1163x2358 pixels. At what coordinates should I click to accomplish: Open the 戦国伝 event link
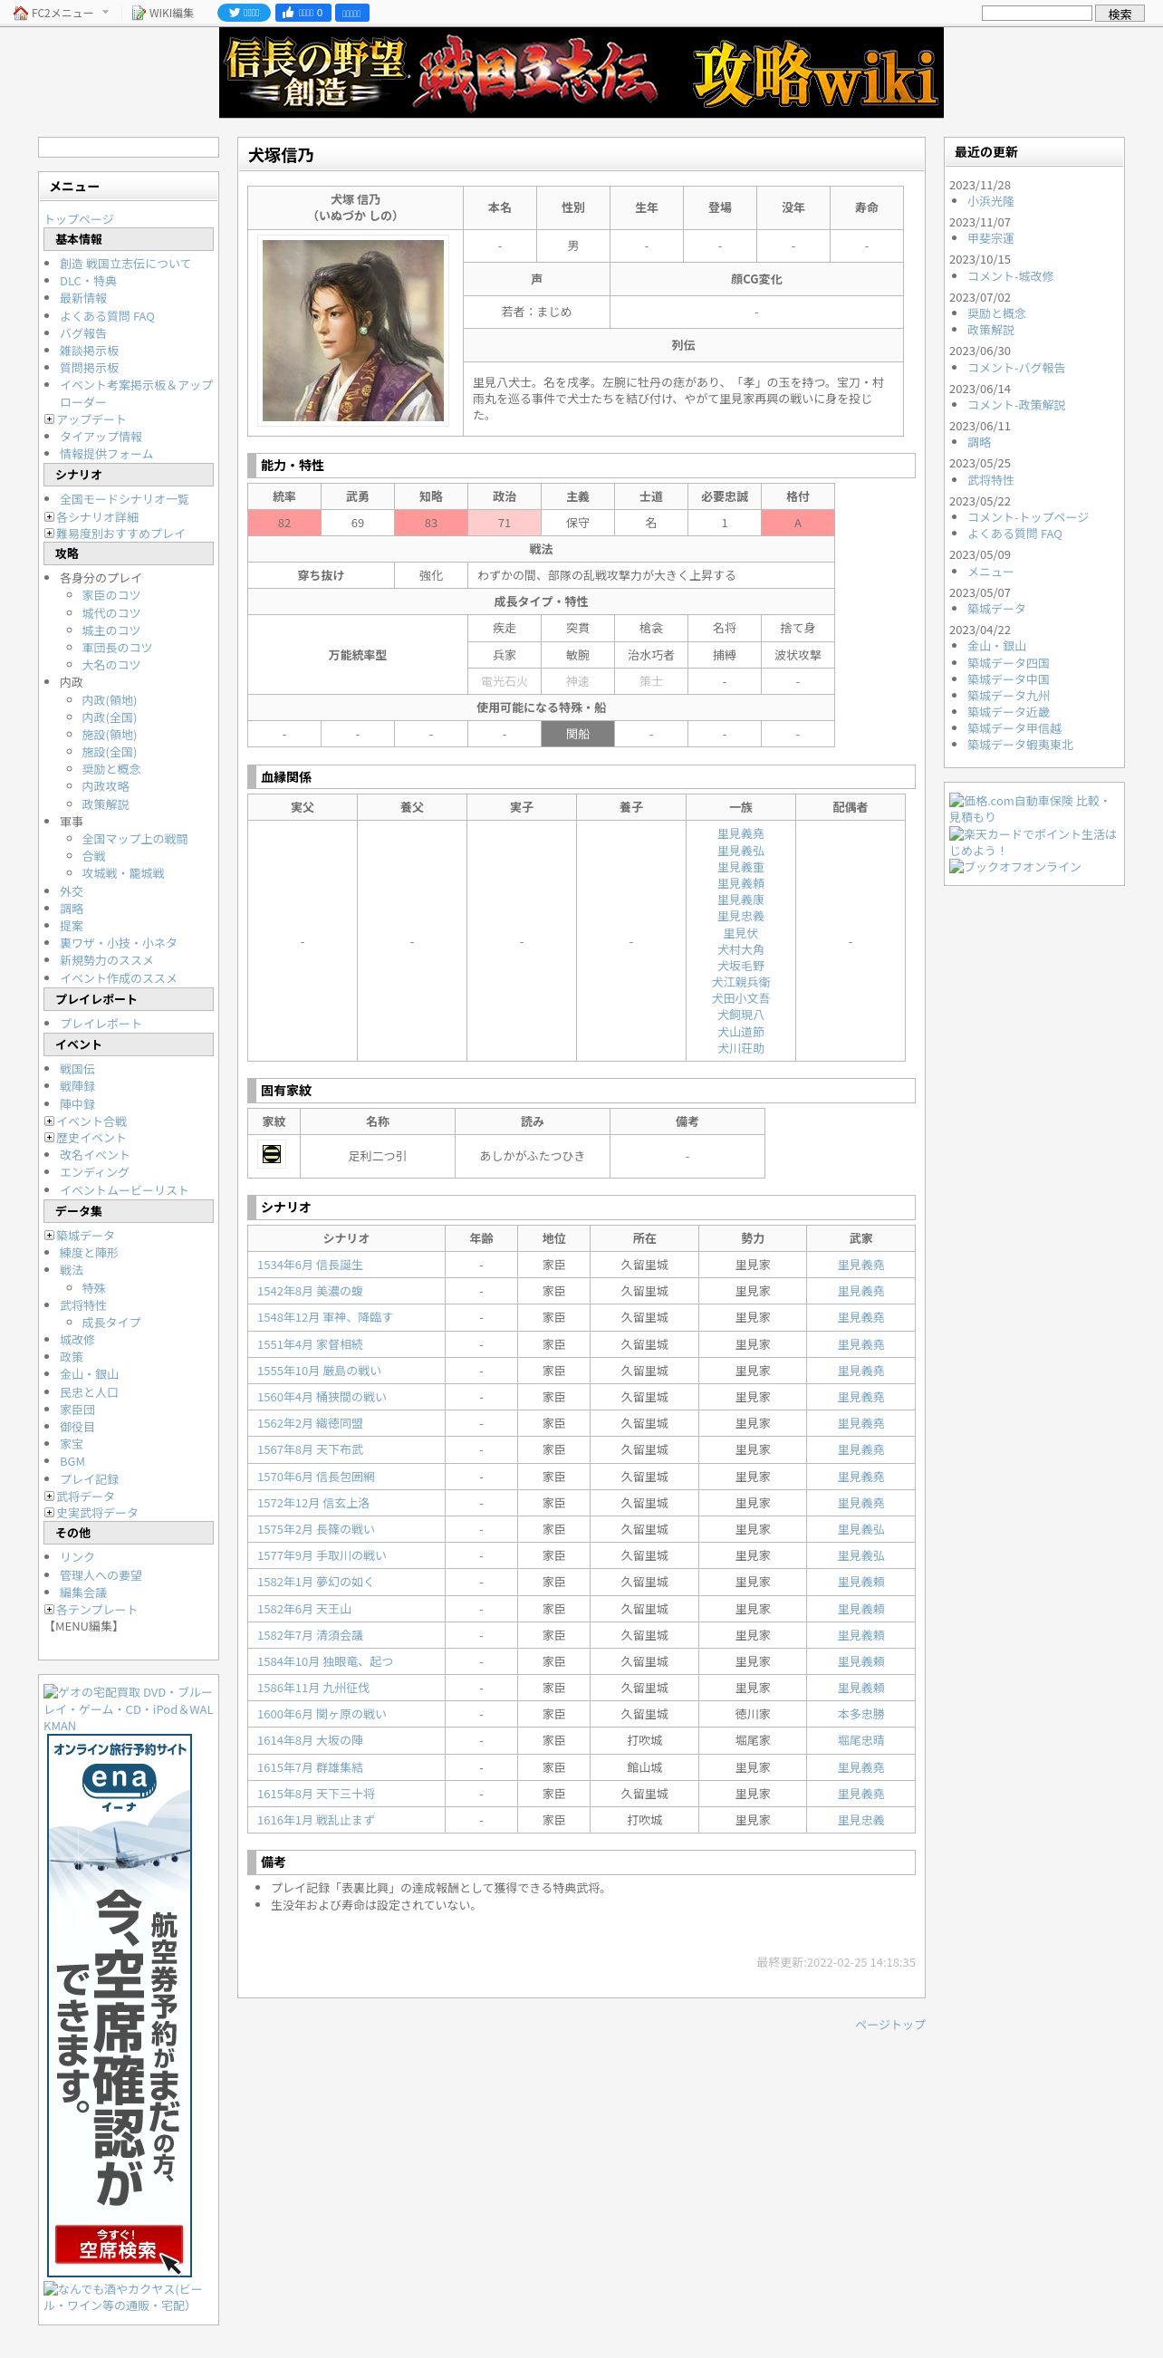click(x=77, y=1069)
